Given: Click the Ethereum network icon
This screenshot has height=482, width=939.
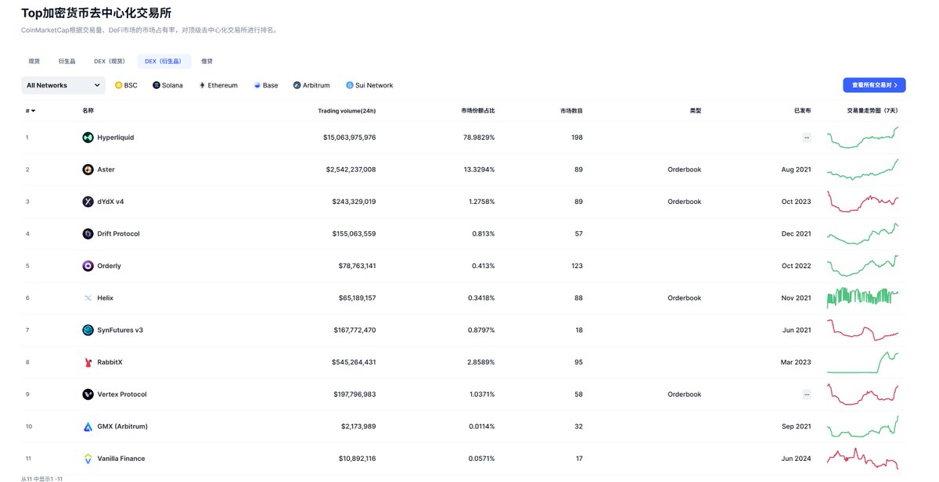Looking at the screenshot, I should click(202, 85).
